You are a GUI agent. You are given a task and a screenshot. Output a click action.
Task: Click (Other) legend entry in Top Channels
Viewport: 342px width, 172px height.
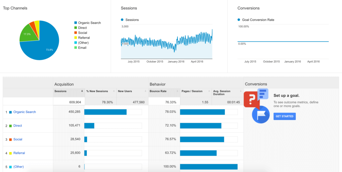(x=81, y=43)
